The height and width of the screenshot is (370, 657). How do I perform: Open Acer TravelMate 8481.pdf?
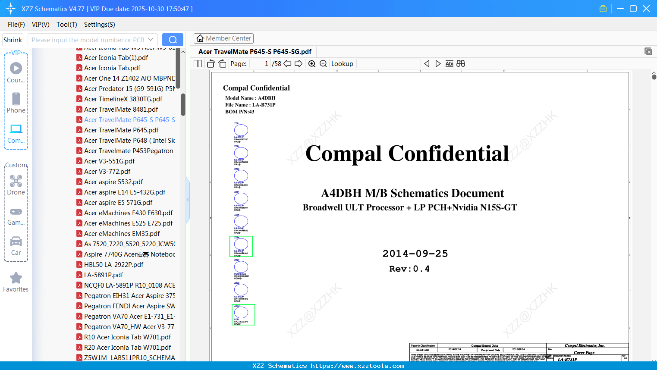click(121, 109)
